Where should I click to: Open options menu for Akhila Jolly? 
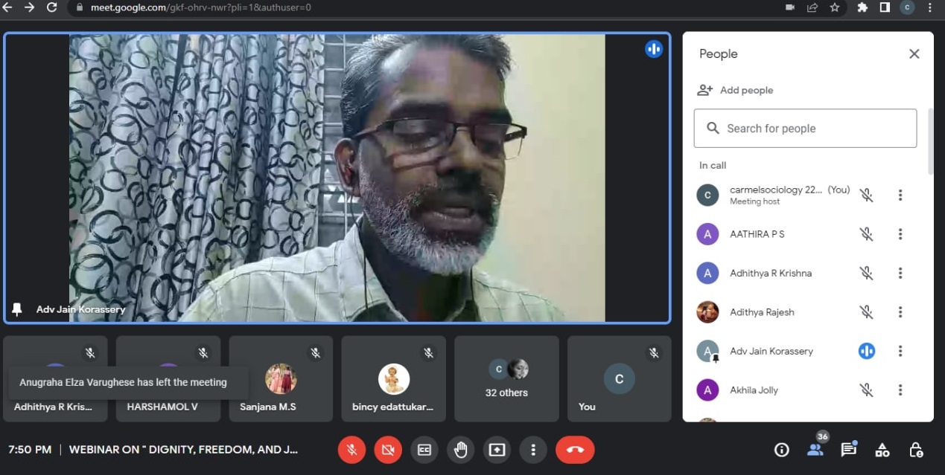click(x=900, y=390)
